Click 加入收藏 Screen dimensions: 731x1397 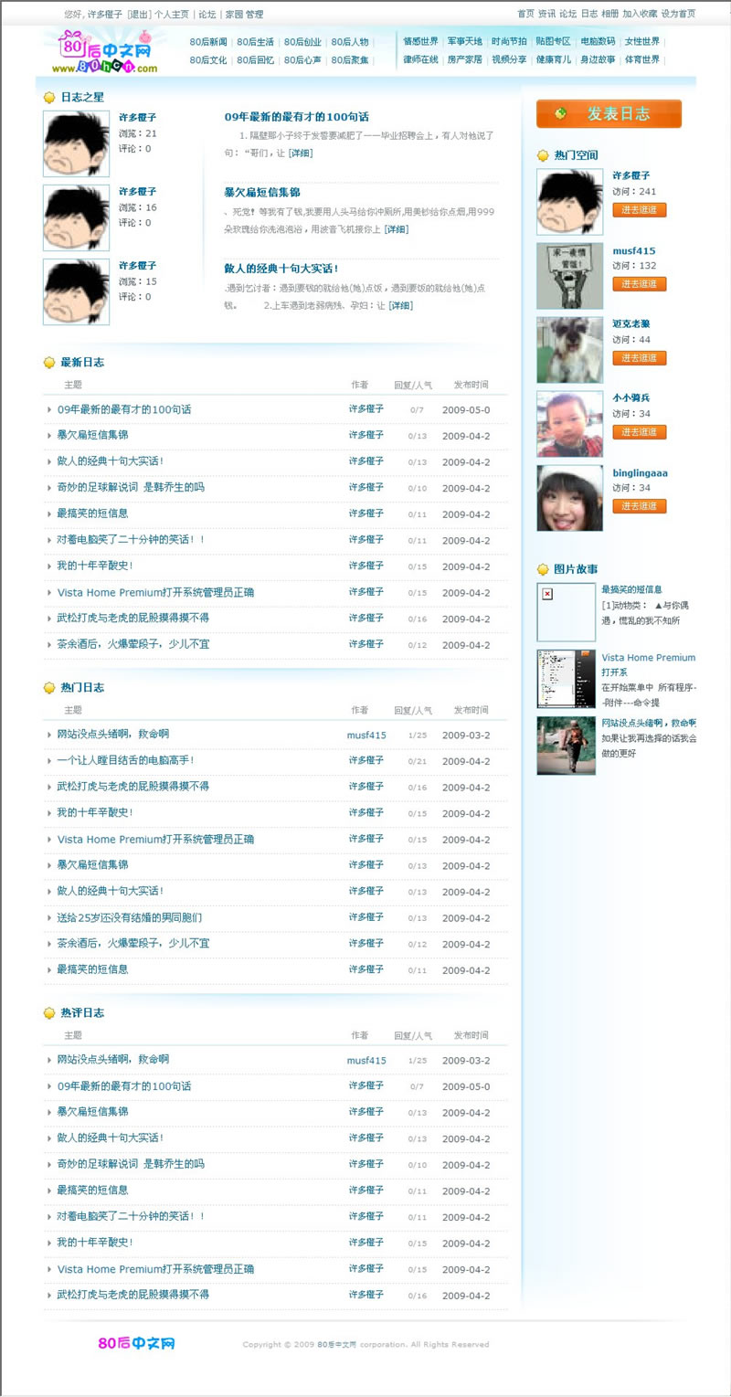click(640, 14)
